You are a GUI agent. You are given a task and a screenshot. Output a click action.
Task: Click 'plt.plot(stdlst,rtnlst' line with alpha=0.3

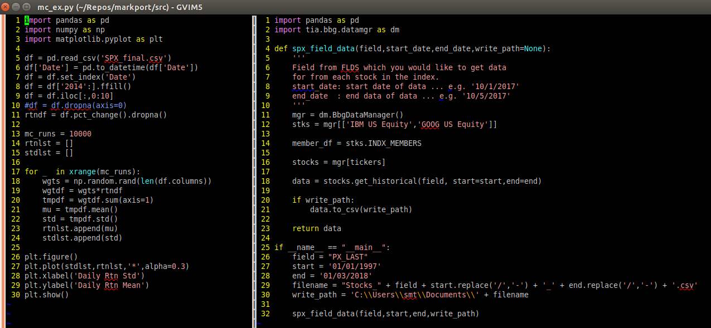click(107, 266)
